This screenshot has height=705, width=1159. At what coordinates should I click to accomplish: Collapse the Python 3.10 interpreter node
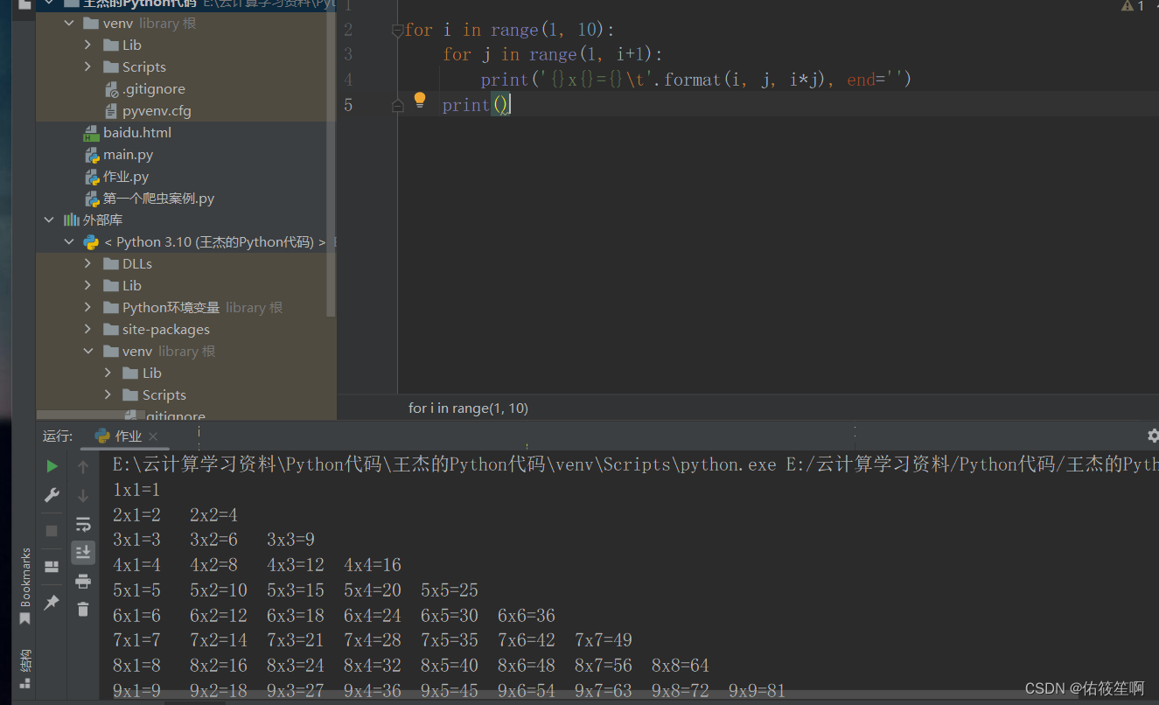[69, 241]
